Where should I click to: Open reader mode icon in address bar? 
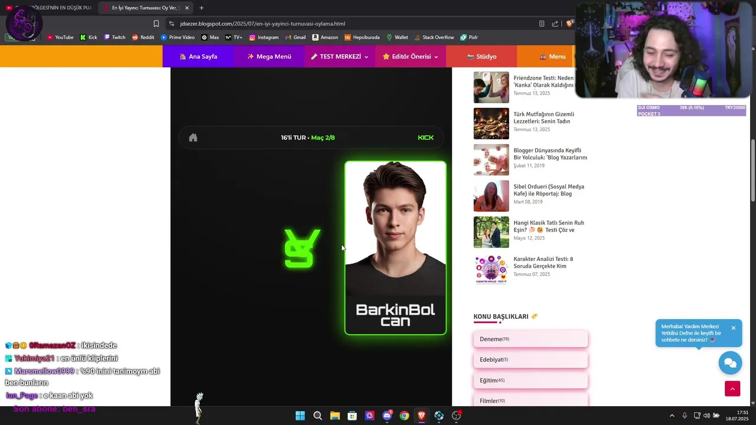pos(542,24)
